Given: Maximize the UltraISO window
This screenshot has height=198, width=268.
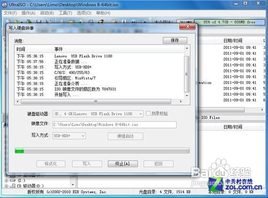Looking at the screenshot, I should click(x=245, y=3).
